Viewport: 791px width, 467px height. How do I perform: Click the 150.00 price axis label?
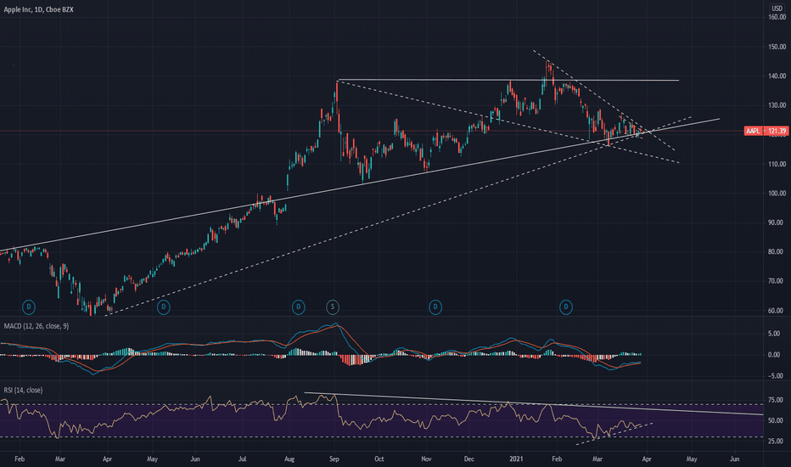[777, 47]
